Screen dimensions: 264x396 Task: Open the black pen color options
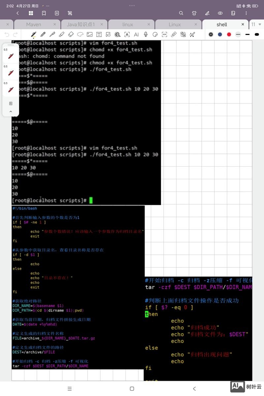pyautogui.click(x=211, y=34)
